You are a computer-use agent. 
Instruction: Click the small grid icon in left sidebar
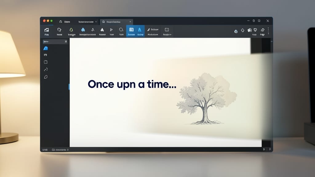[x=46, y=55]
